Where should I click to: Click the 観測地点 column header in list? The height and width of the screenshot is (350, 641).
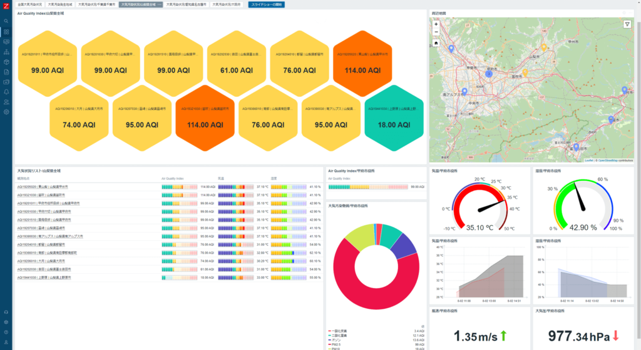pos(23,179)
